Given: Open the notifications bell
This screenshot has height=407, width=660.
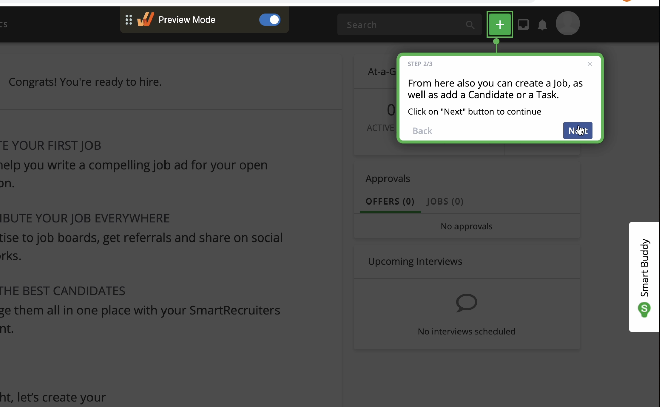Looking at the screenshot, I should (542, 25).
